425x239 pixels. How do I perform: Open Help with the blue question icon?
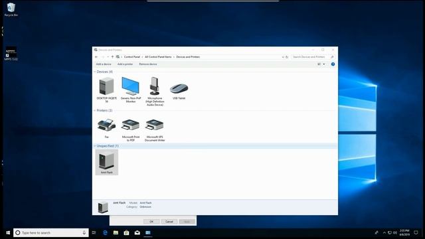coord(333,64)
